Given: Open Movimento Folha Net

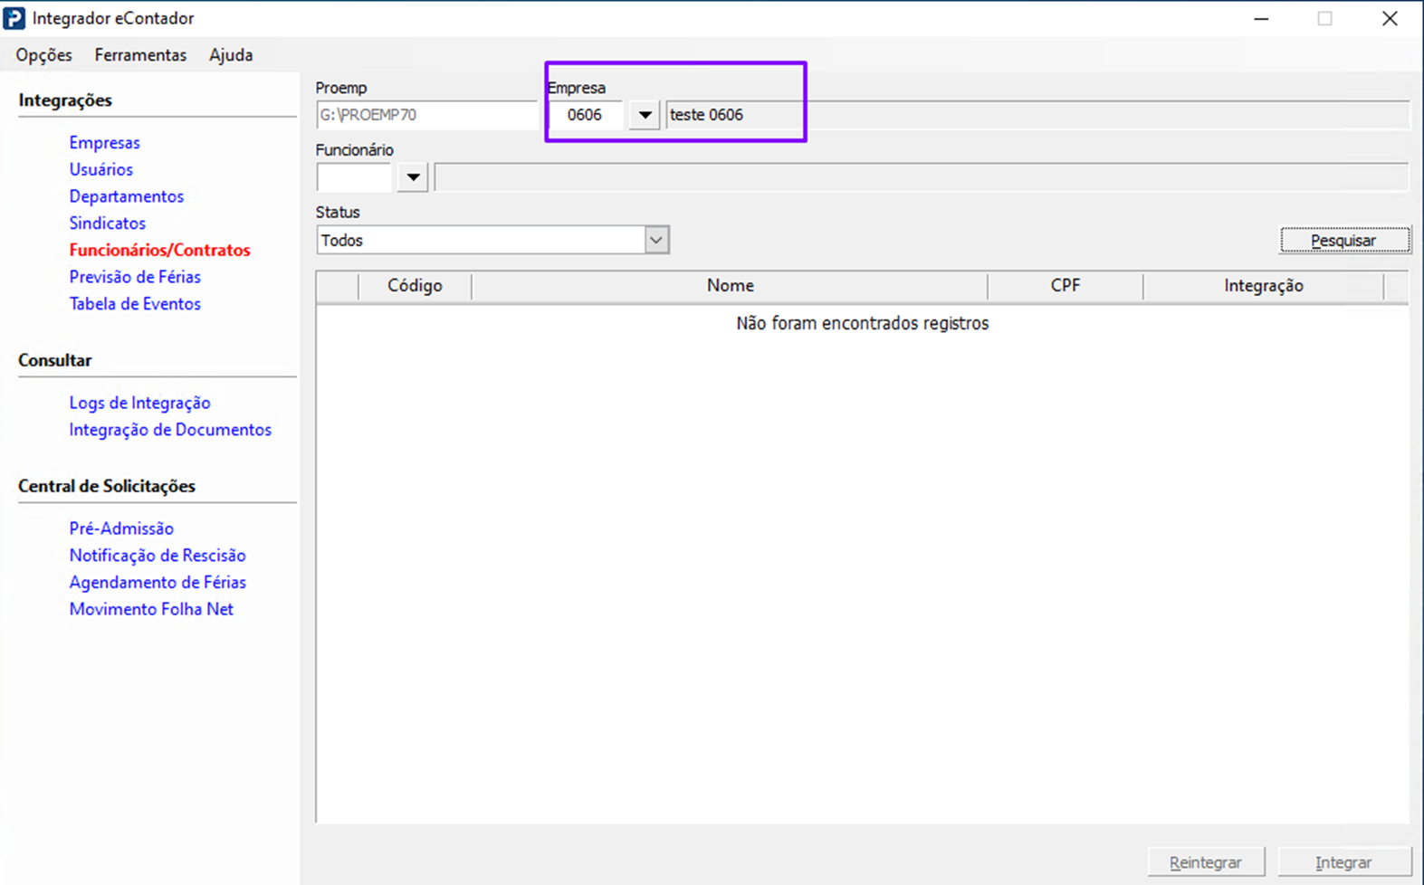Looking at the screenshot, I should (x=151, y=610).
